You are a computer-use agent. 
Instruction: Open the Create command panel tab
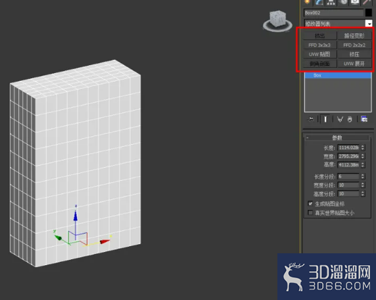(307, 2)
